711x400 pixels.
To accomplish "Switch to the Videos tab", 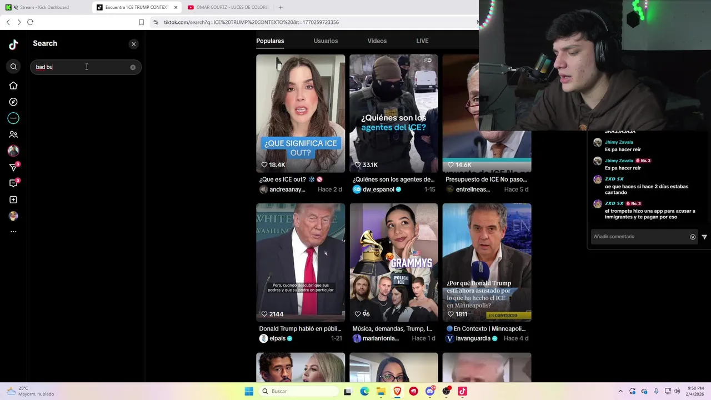I will 377,41.
